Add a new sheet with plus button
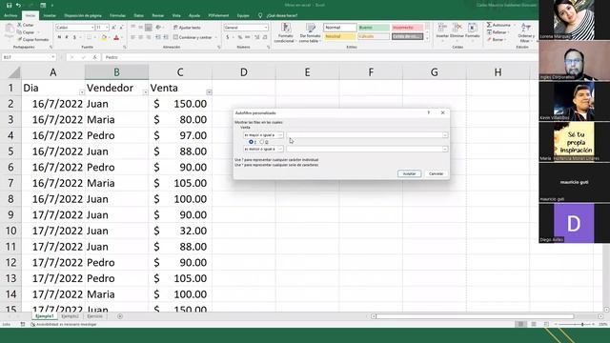 tap(120, 316)
